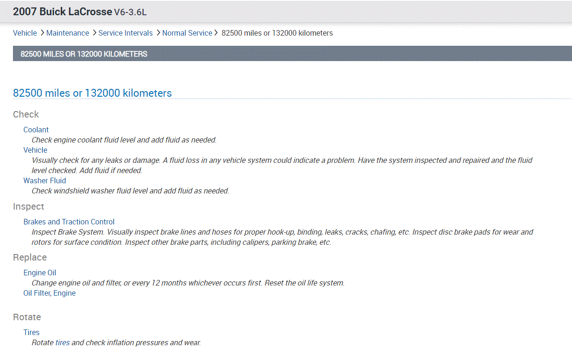Navigate to Normal Service breadcrumb
Image resolution: width=572 pixels, height=354 pixels.
click(187, 33)
